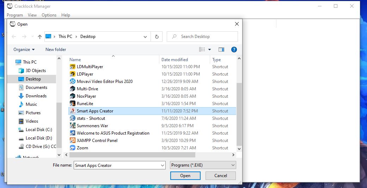Open Documents in navigation pane

36,87
